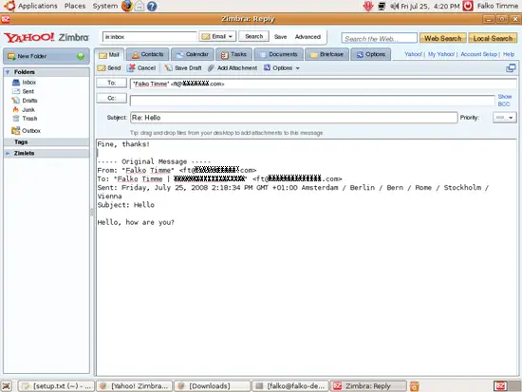The width and height of the screenshot is (522, 392).
Task: Click the network monitor panel icon
Action: [382, 6]
